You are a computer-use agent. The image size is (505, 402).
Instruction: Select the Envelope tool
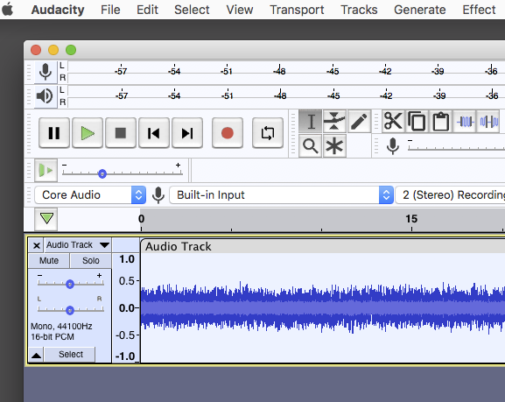coord(334,122)
